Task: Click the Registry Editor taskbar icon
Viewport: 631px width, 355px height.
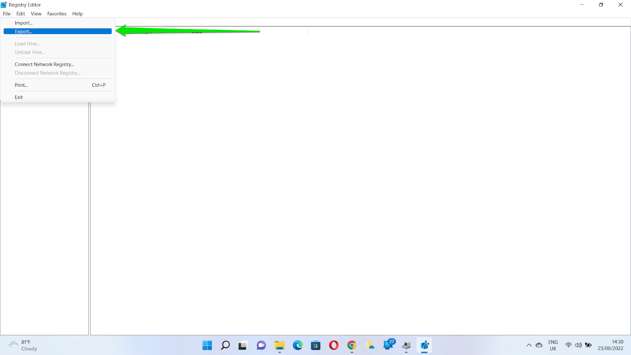Action: 424,346
